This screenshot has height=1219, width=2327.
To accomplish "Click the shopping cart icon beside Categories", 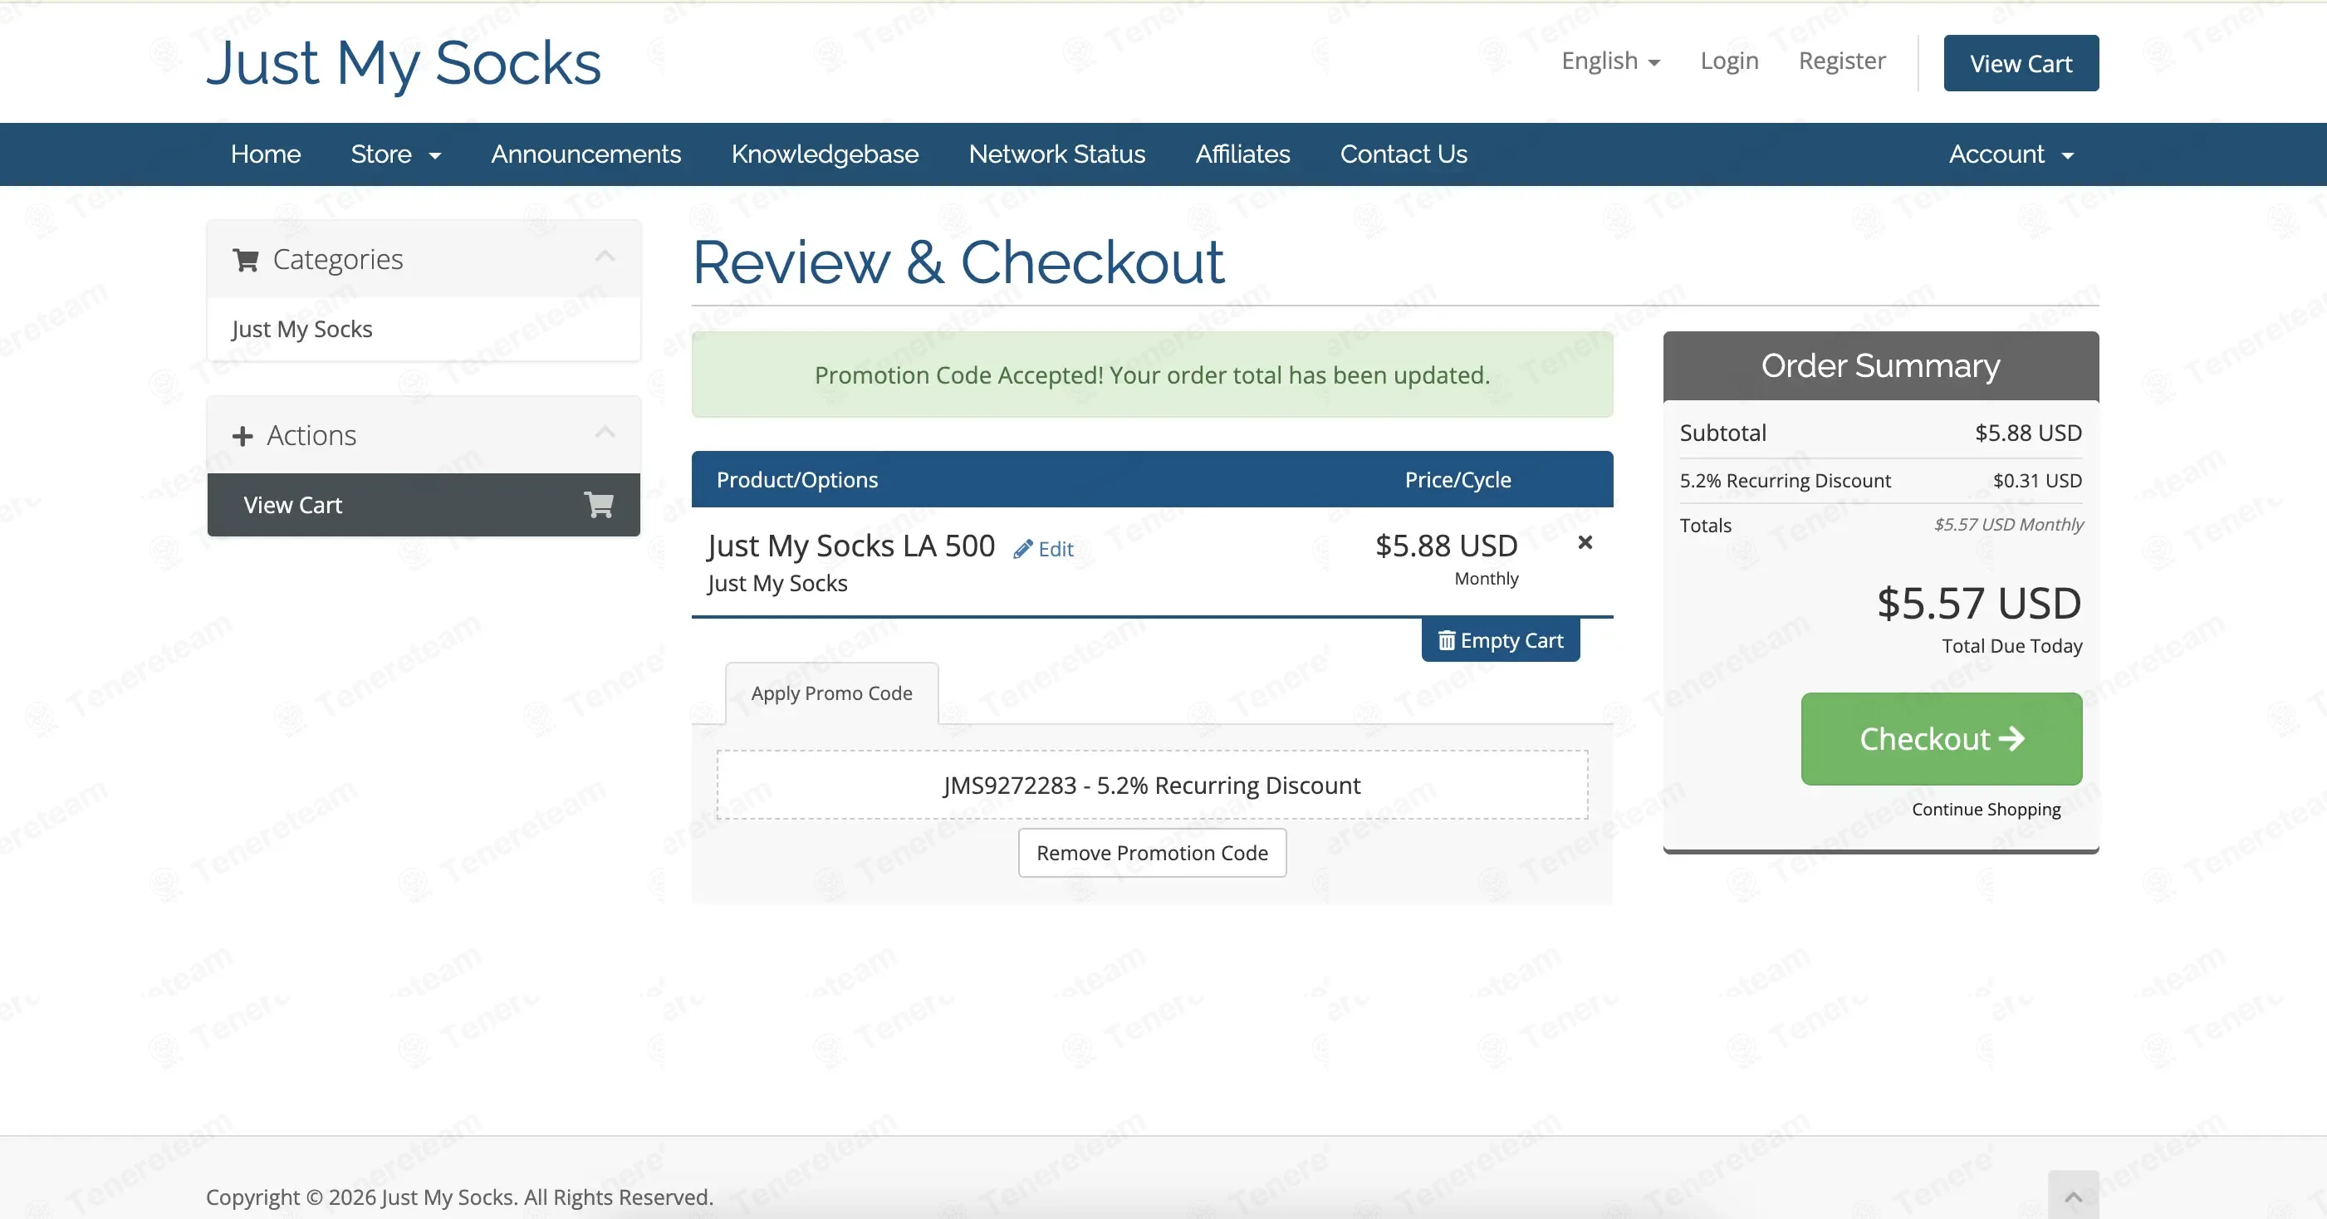I will point(246,260).
